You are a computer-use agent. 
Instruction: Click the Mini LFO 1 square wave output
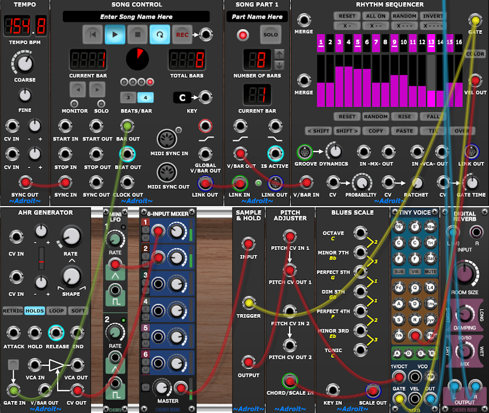pyautogui.click(x=115, y=290)
